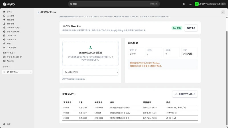Click the 商品管理 tag icon
Viewport: 228px width, 128px height.
4,20
